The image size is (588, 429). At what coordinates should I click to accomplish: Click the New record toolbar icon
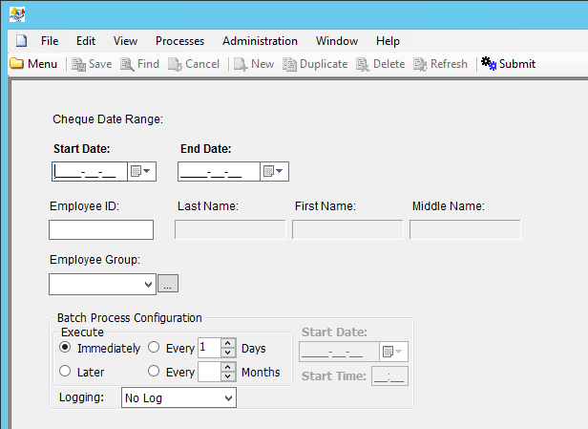coord(241,64)
